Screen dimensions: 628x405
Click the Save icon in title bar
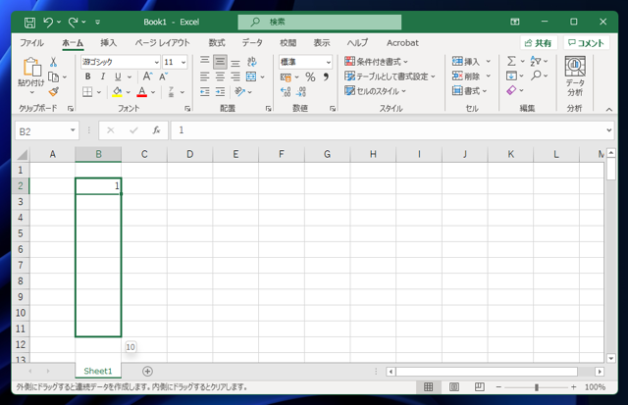(29, 23)
